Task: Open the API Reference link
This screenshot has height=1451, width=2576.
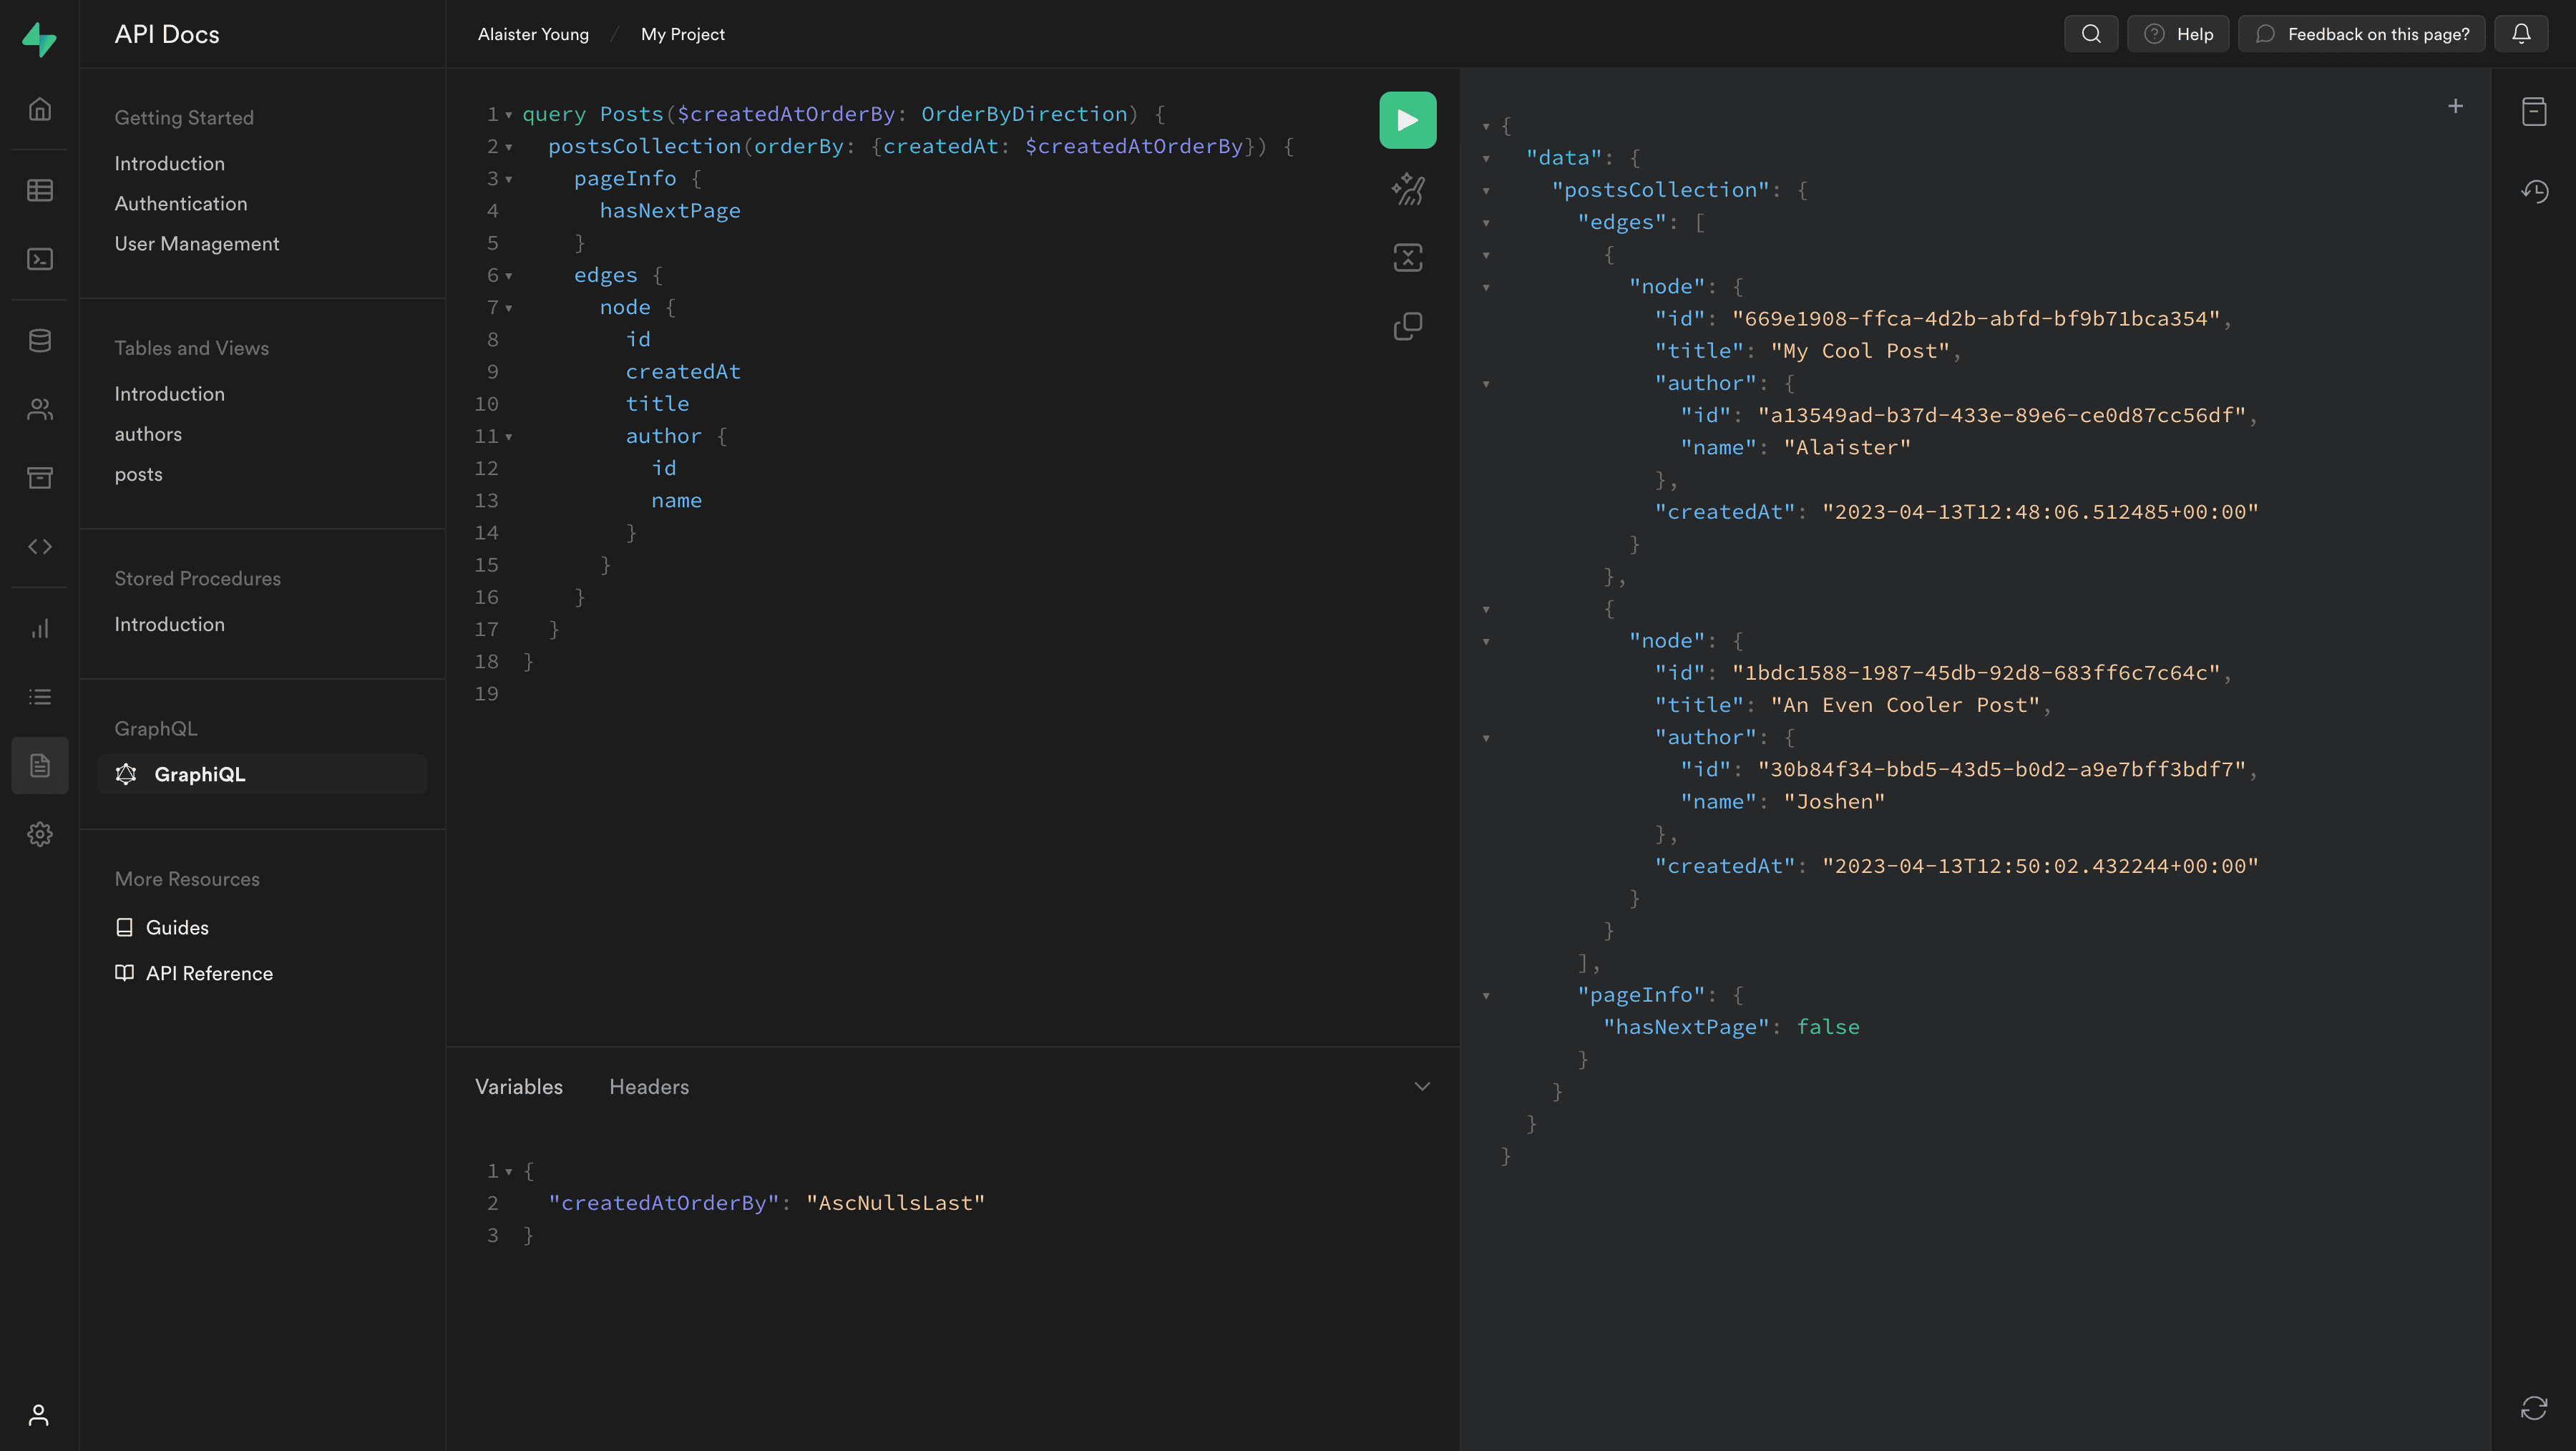Action: pos(208,973)
